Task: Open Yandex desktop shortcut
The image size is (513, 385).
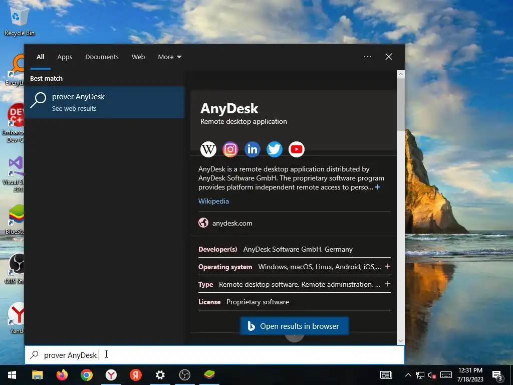Action: pyautogui.click(x=15, y=318)
